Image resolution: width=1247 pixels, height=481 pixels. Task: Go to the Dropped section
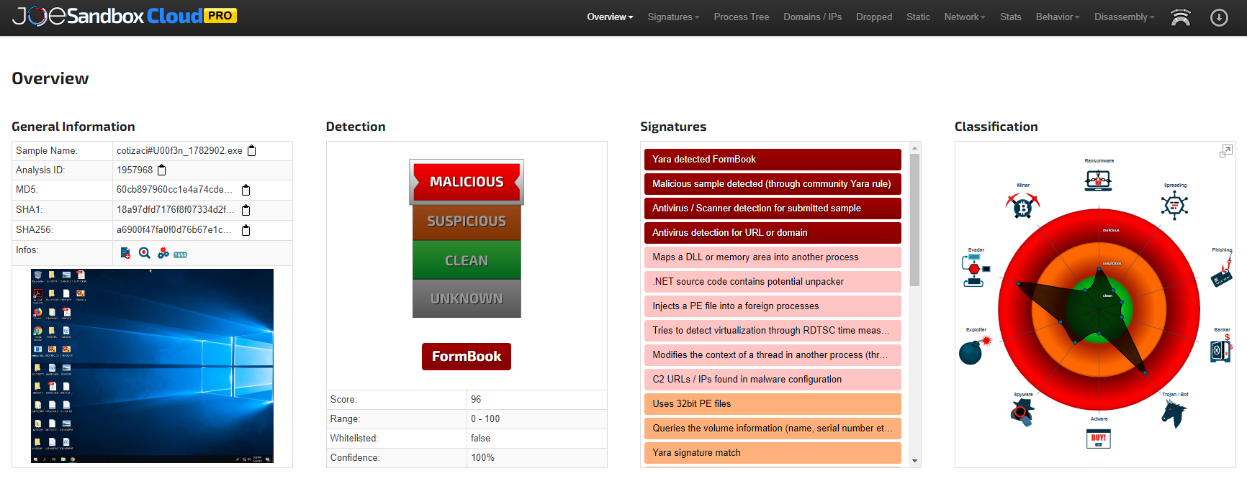(x=874, y=17)
